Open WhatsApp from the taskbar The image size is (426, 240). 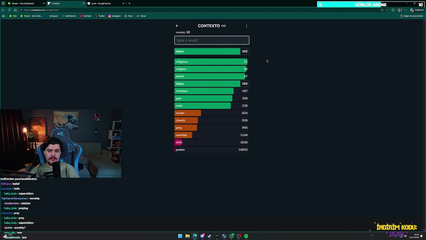(232, 236)
